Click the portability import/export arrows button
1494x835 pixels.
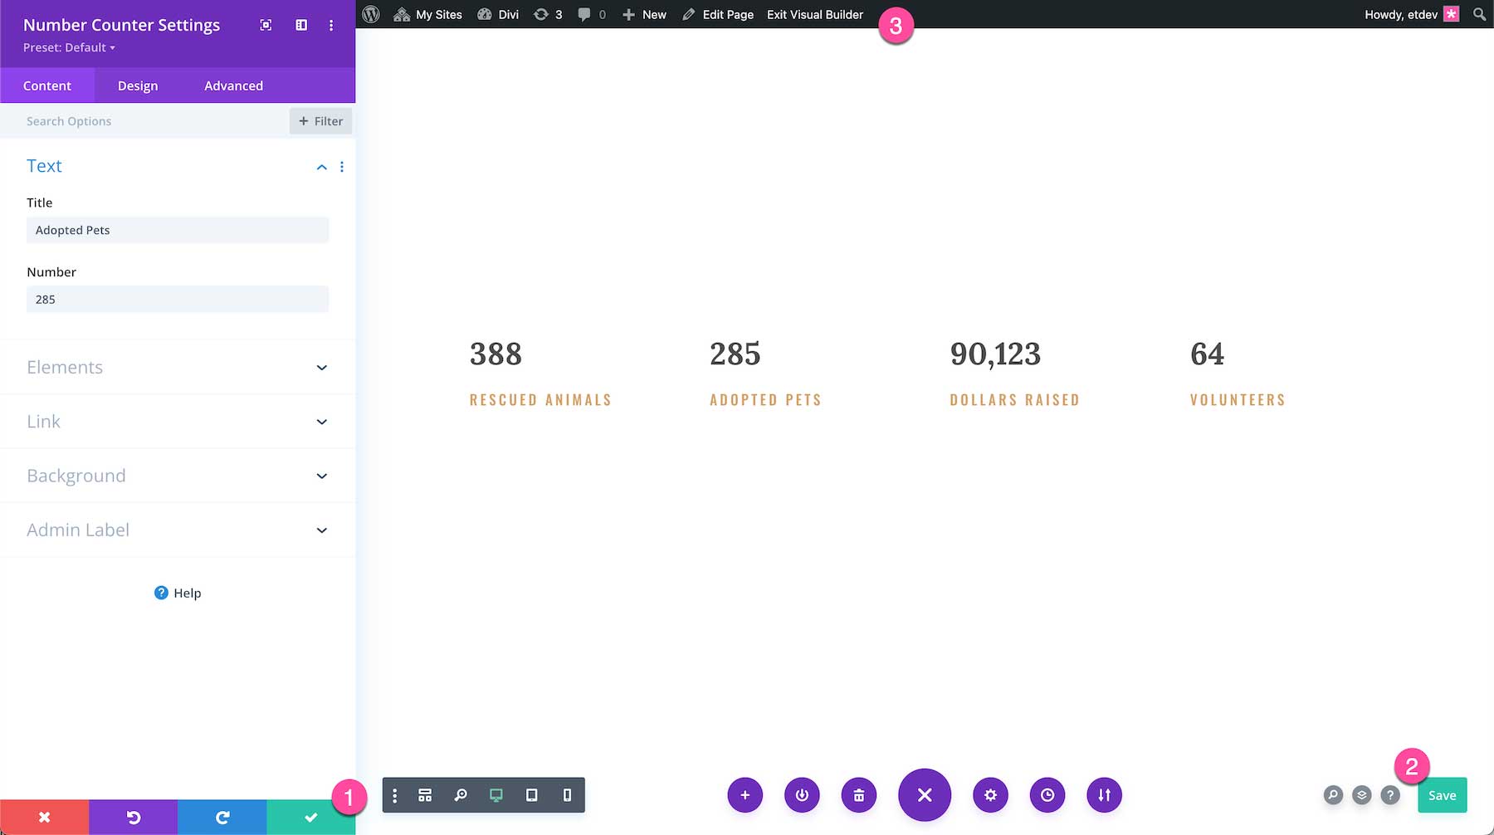tap(1105, 795)
